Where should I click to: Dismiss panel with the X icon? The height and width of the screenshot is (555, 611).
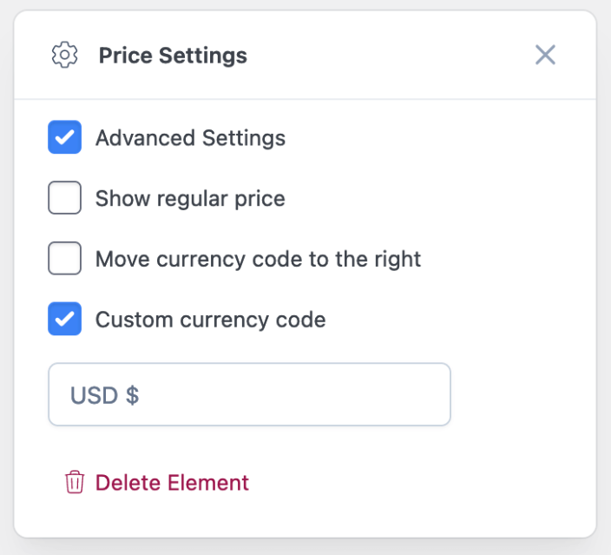[545, 56]
